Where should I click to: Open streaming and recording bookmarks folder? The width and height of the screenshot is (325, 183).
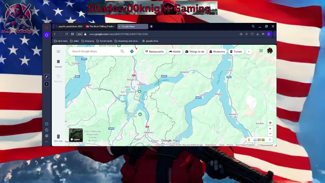(127, 41)
